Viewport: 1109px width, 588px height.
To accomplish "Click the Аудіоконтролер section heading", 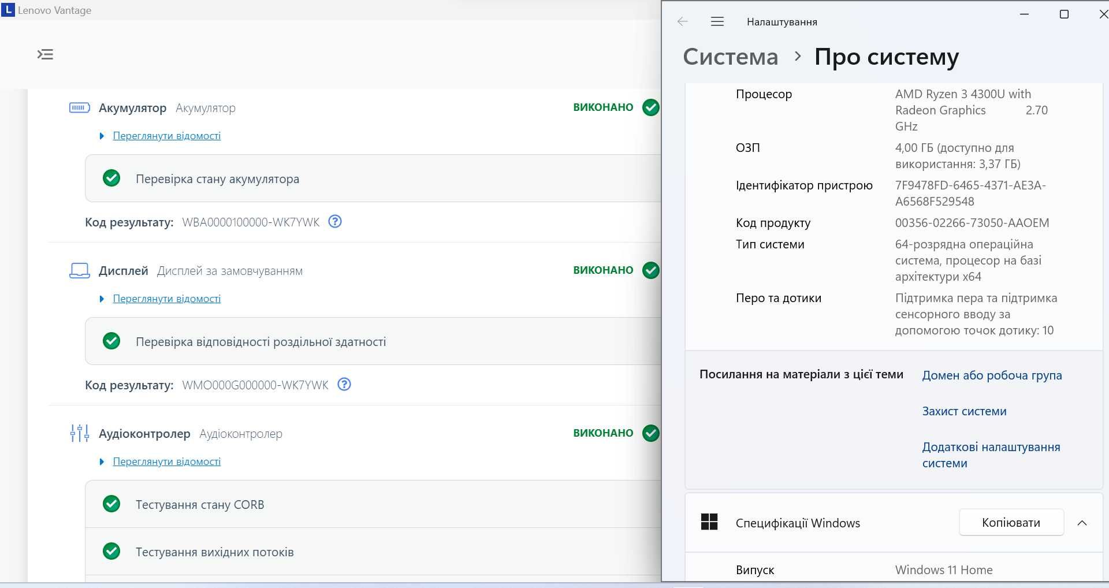I will [x=144, y=433].
